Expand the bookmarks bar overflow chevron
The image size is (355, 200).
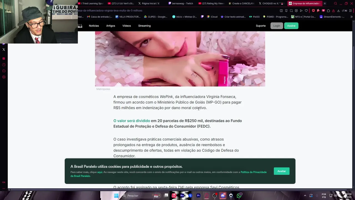pyautogui.click(x=352, y=17)
